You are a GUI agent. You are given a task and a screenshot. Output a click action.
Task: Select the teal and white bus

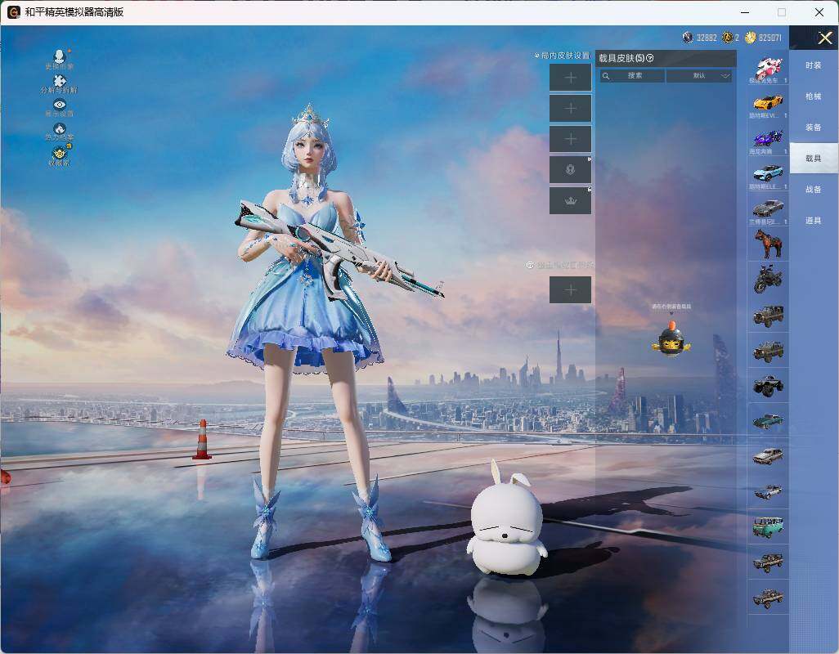click(x=769, y=526)
